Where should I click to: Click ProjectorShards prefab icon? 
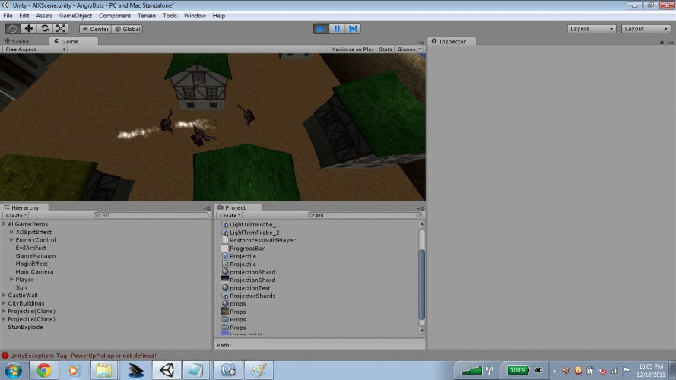click(x=224, y=296)
